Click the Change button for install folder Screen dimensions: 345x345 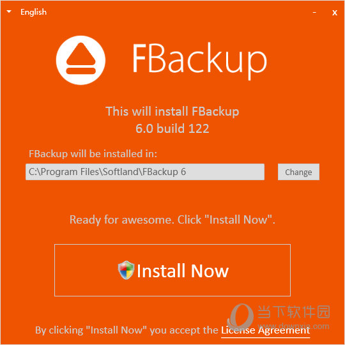[x=298, y=172]
